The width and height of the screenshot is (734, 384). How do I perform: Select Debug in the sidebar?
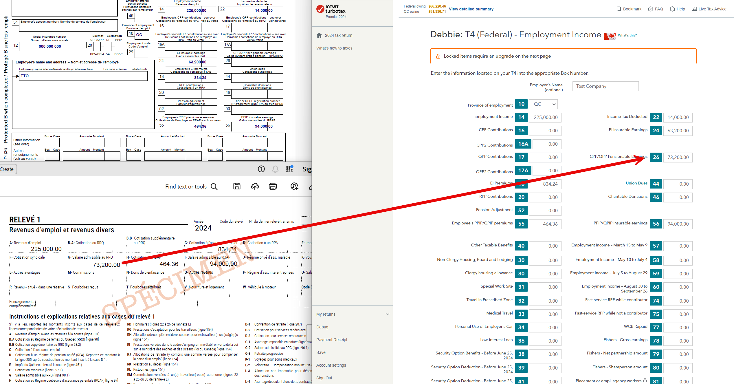pyautogui.click(x=322, y=327)
